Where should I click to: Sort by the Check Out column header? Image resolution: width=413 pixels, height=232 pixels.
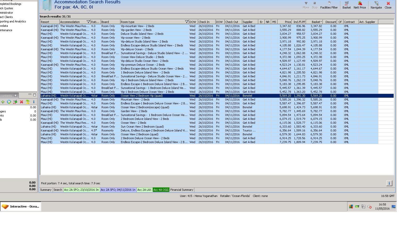(233, 22)
